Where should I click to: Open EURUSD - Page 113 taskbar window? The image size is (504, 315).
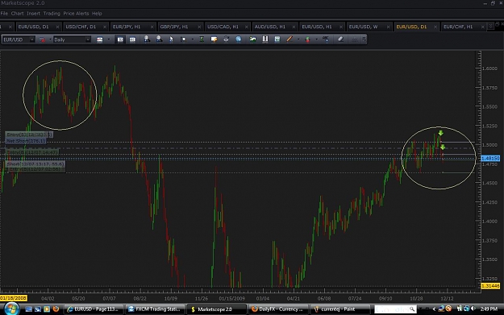(93, 309)
